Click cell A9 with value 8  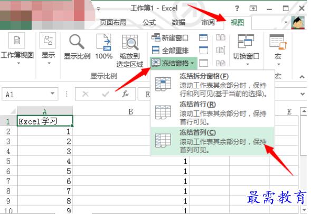[x=45, y=201]
